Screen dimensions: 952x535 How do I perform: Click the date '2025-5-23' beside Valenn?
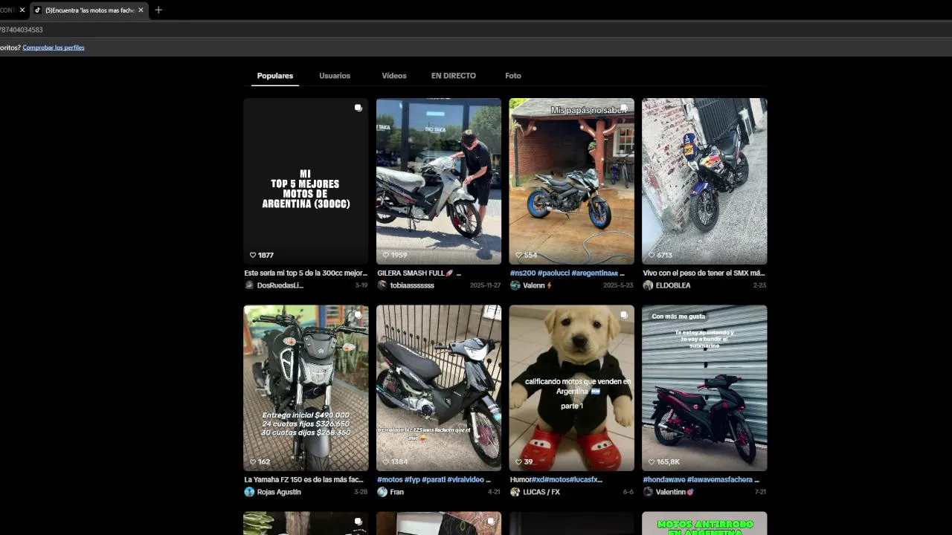[x=617, y=285]
